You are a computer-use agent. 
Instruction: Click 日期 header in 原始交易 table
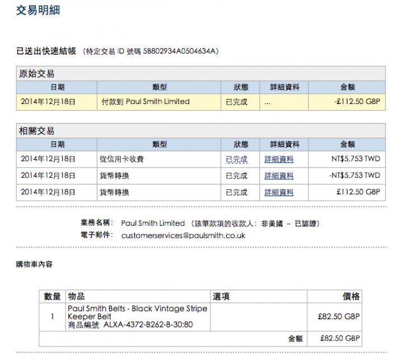[x=57, y=87]
